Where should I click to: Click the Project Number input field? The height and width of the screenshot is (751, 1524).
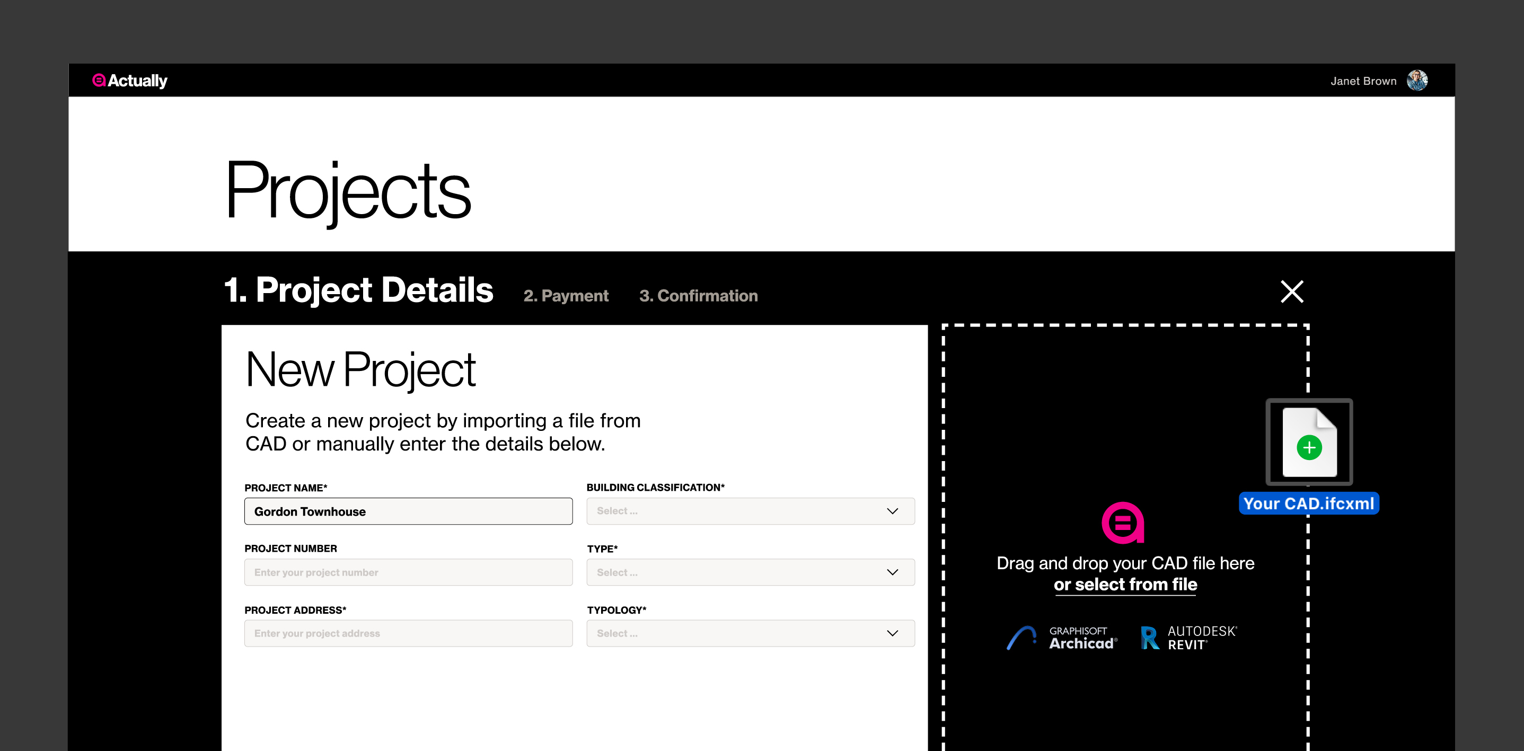tap(408, 572)
